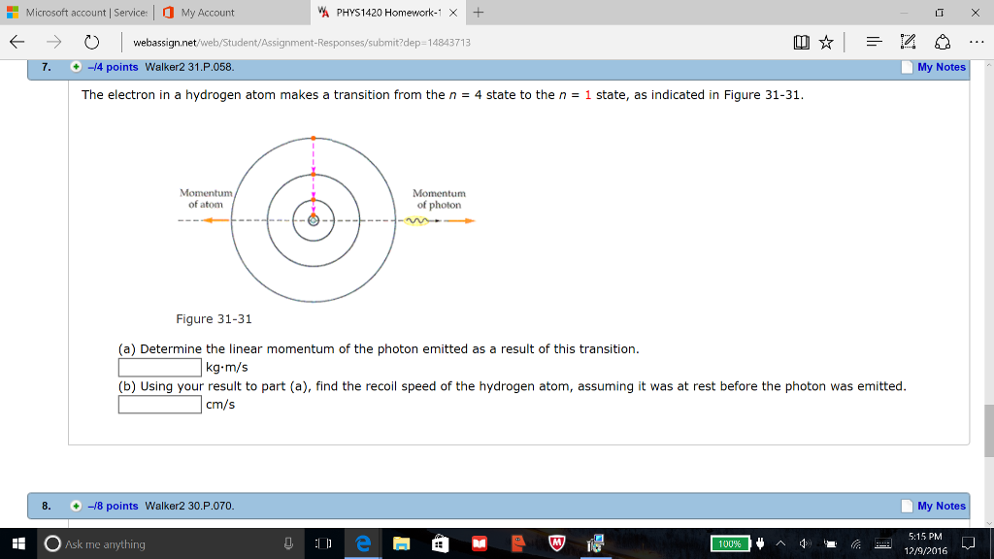Open My Notes for question 8
Viewport: 994px width, 559px height.
pos(934,506)
